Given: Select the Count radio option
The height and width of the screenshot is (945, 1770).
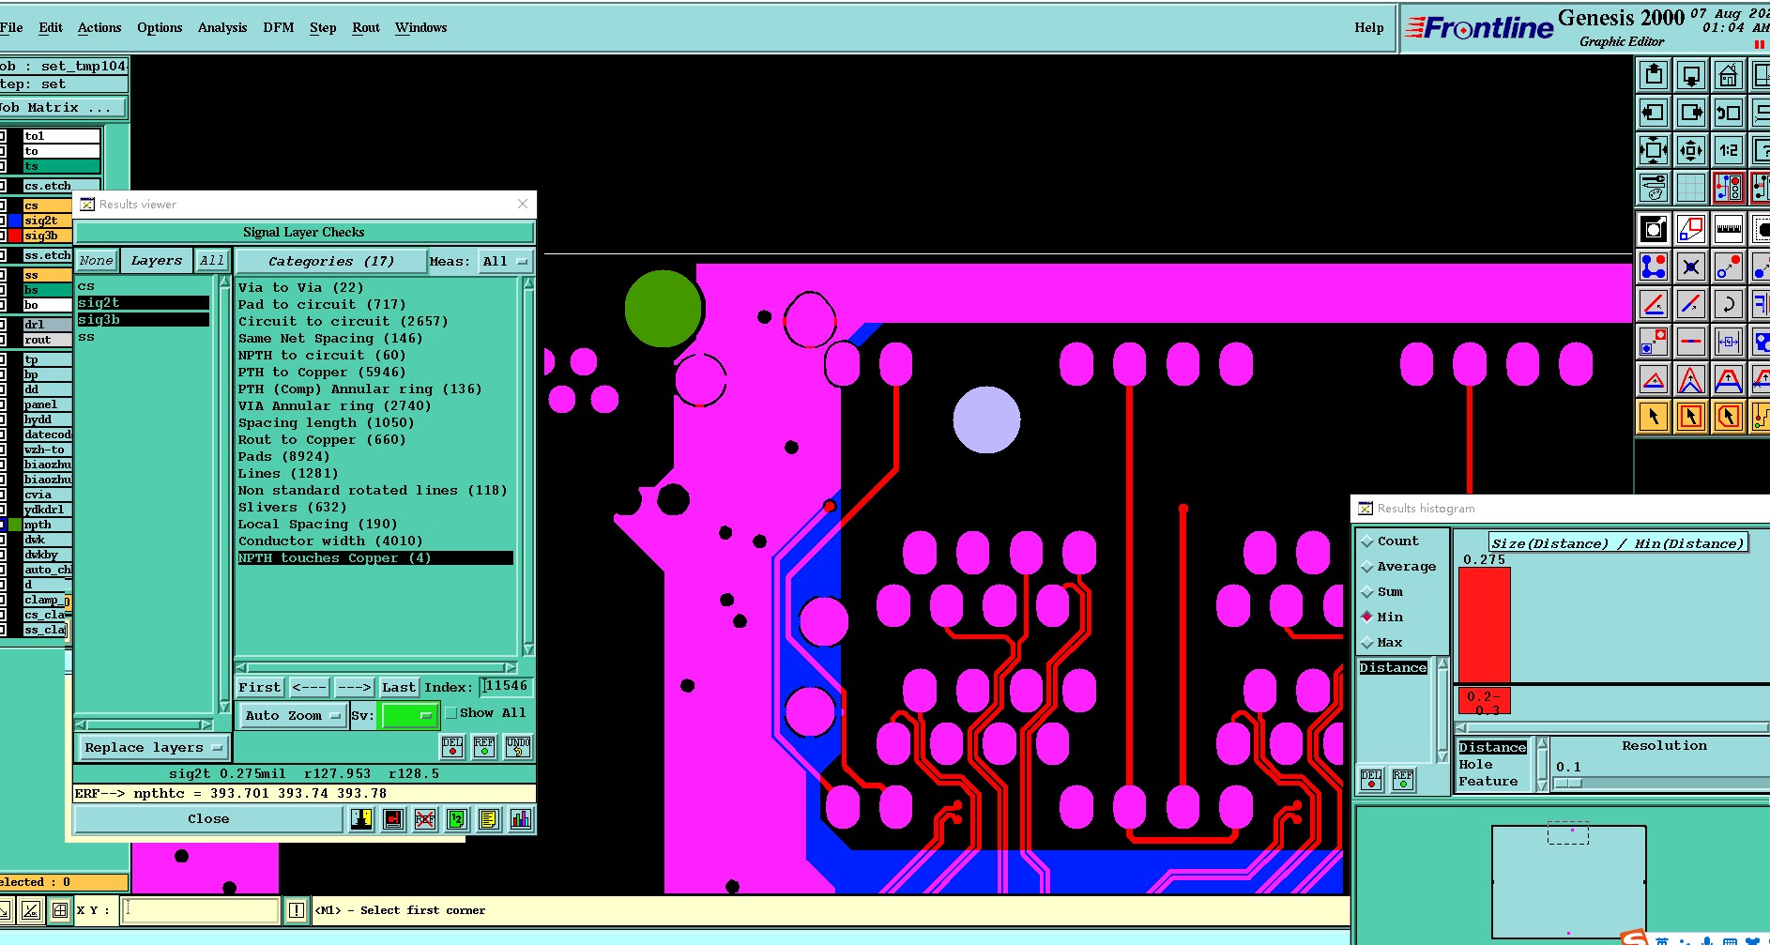Looking at the screenshot, I should click(x=1390, y=541).
